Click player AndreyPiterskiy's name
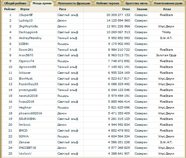The height and width of the screenshot is (158, 186). tap(30, 38)
